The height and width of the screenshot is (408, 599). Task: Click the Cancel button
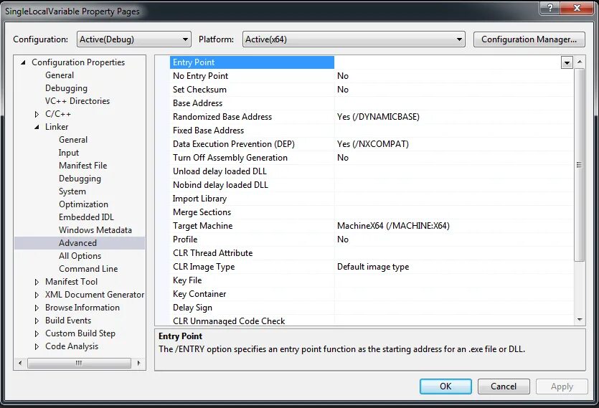tap(504, 386)
